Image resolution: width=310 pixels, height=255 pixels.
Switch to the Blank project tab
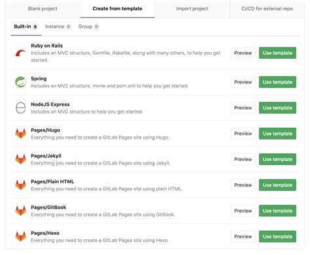(43, 8)
